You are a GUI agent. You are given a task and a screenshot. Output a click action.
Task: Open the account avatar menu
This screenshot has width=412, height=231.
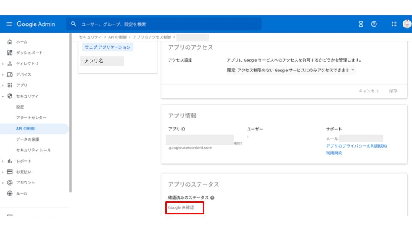pyautogui.click(x=407, y=24)
